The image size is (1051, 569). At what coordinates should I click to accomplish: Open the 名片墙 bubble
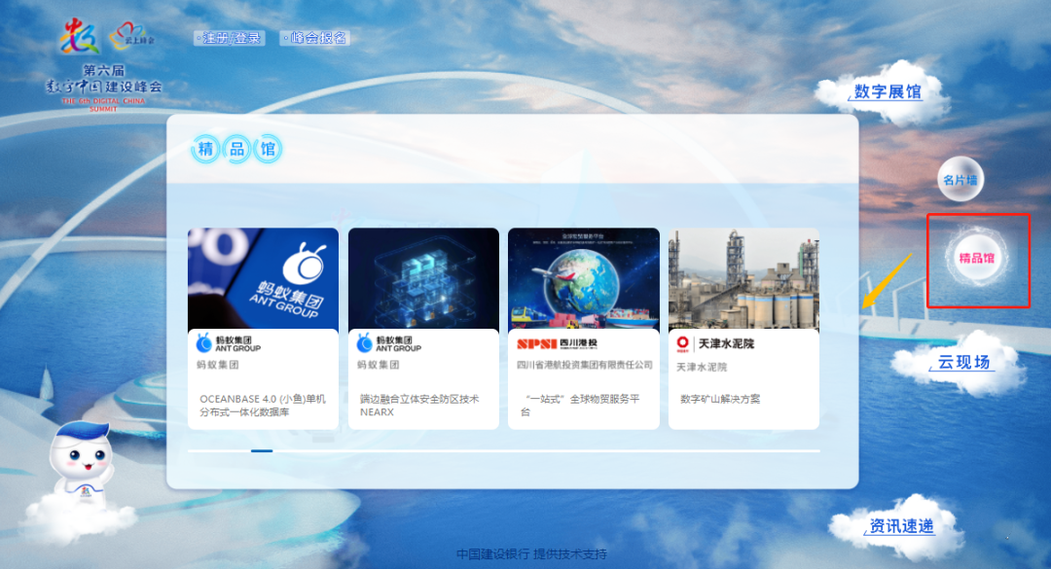click(x=960, y=180)
